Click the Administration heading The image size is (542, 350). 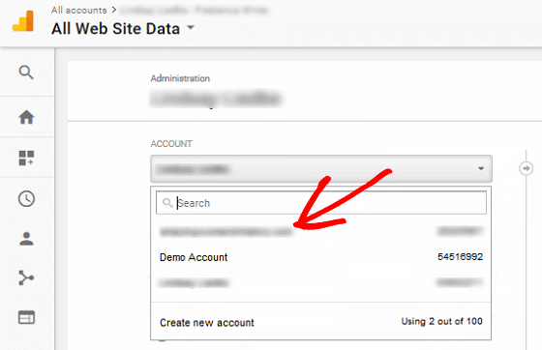click(x=180, y=78)
